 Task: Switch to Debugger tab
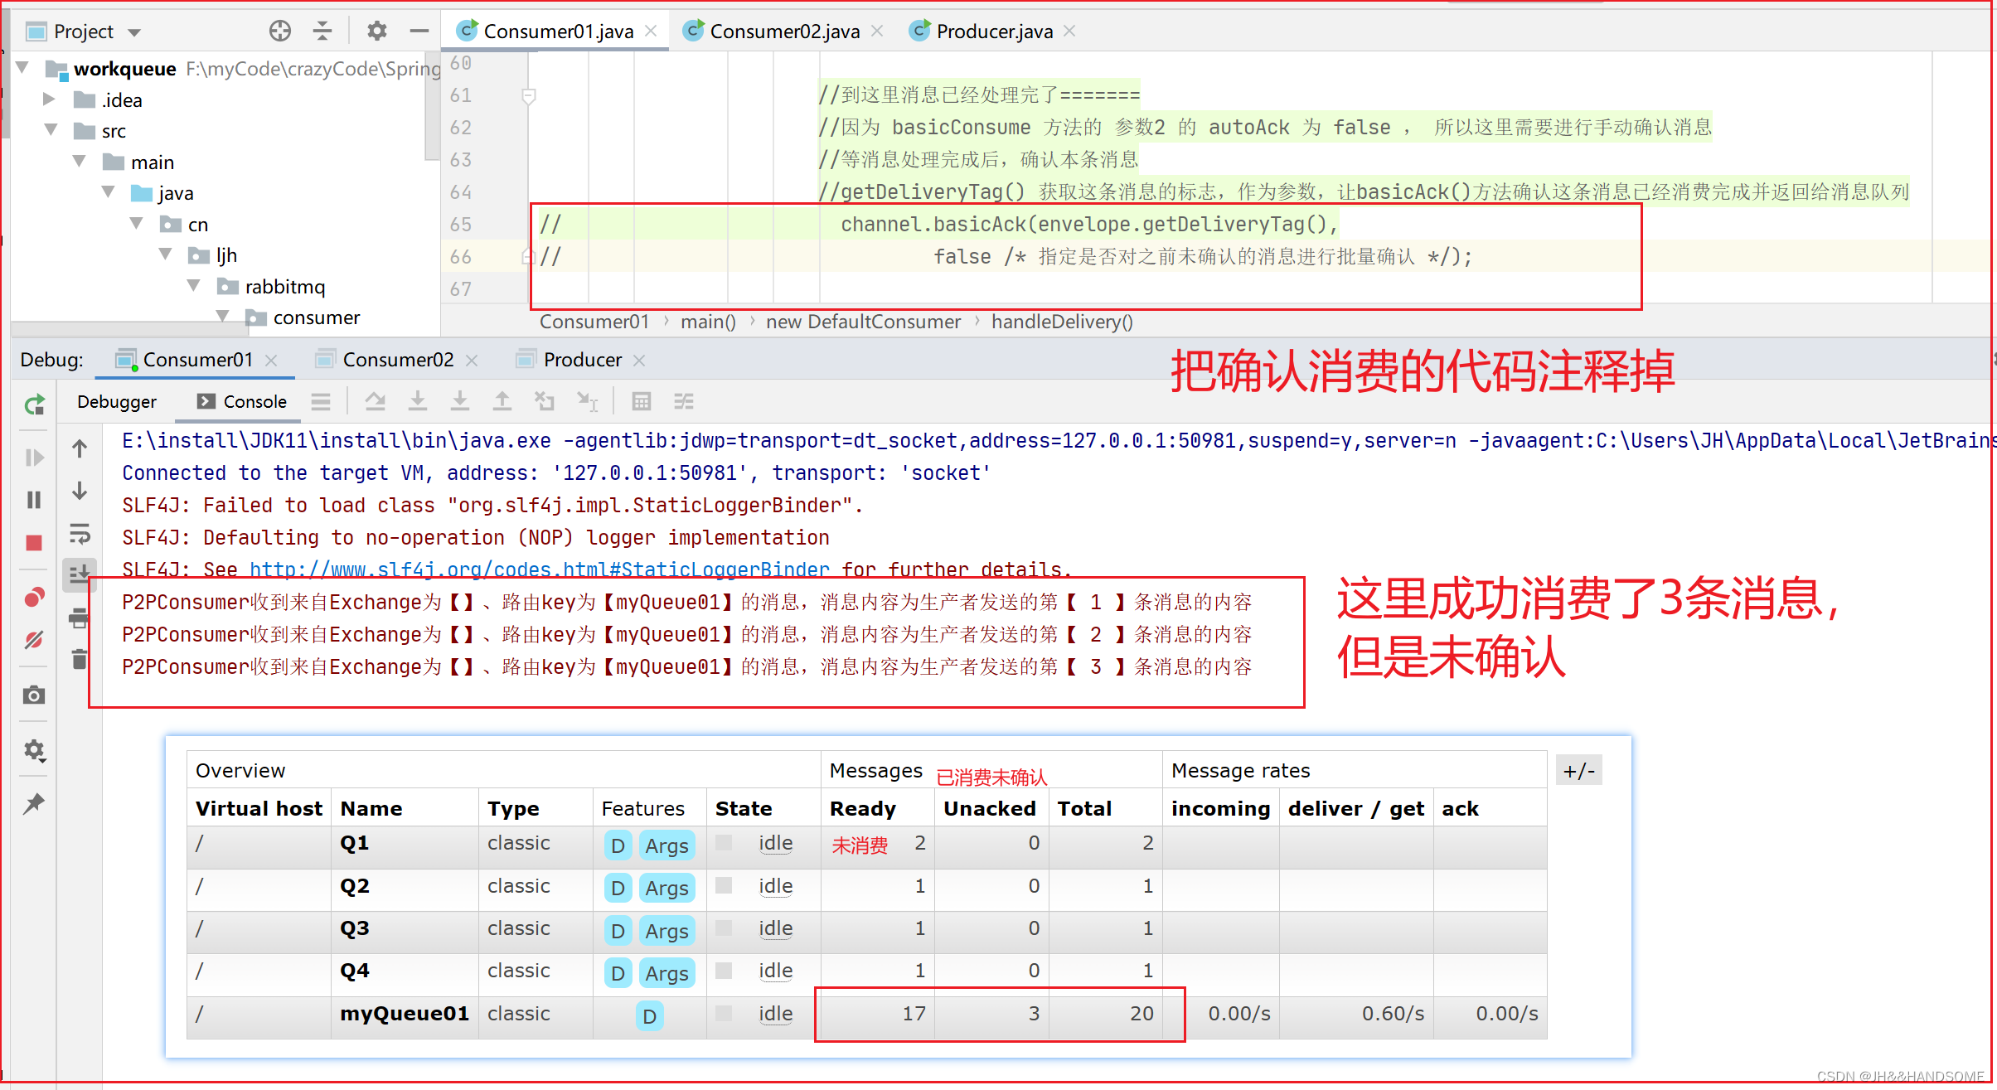(117, 402)
